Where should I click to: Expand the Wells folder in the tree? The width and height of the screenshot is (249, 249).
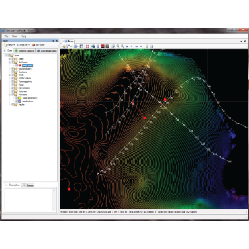point(9,75)
